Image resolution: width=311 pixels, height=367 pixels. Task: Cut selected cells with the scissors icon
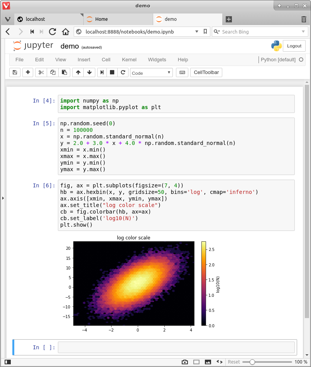(x=41, y=72)
